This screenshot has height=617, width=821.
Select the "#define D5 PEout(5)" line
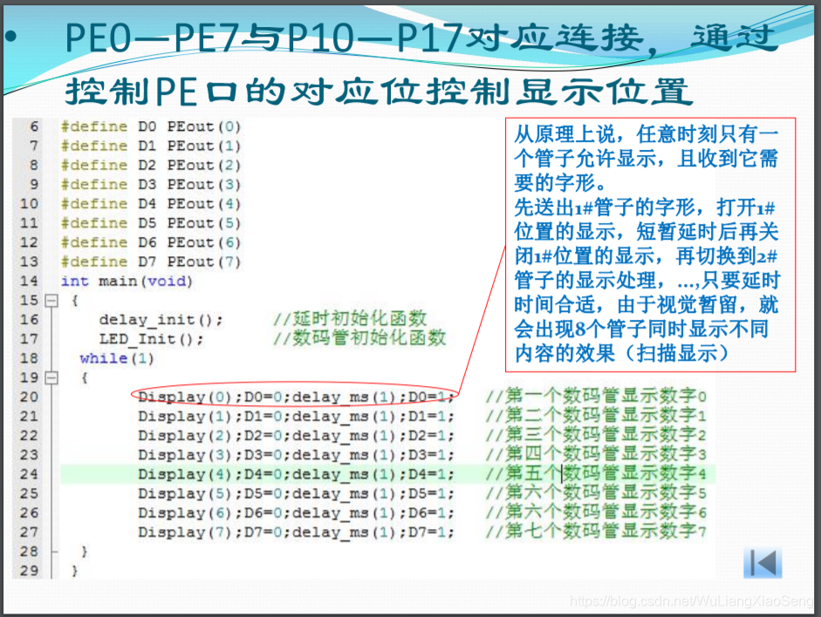coord(151,223)
